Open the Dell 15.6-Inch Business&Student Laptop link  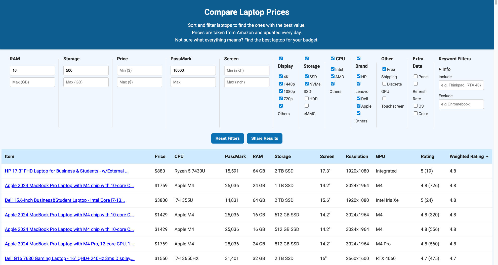65,200
